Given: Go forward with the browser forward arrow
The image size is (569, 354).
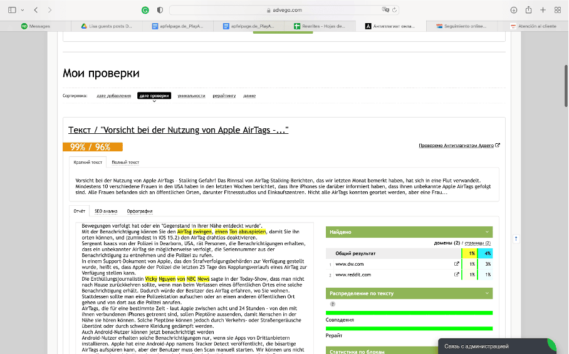Looking at the screenshot, I should (x=50, y=10).
